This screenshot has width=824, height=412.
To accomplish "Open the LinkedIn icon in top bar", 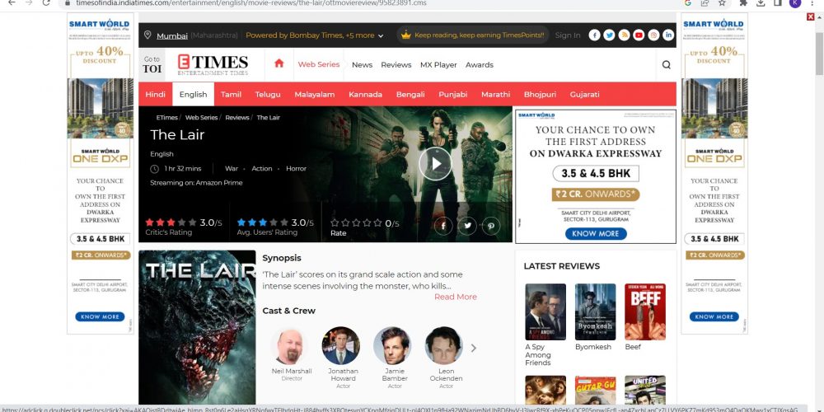I will (668, 35).
